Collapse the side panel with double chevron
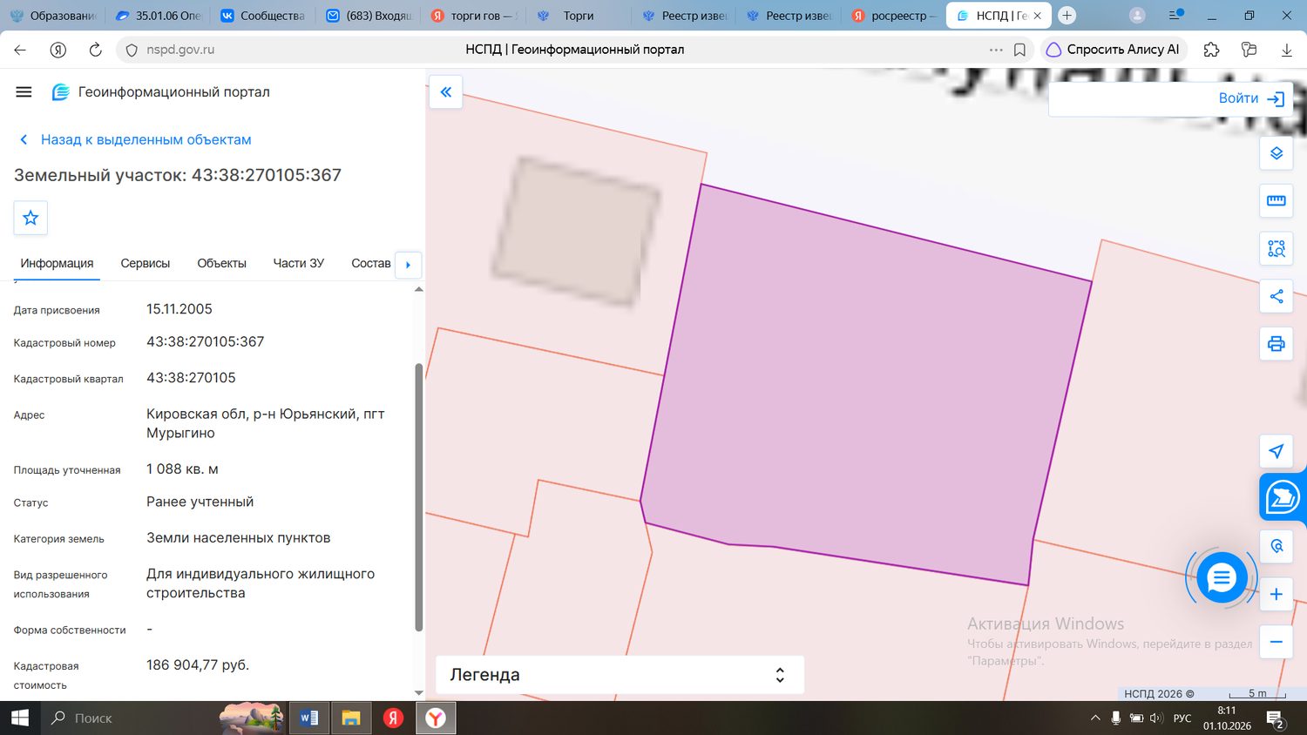Image resolution: width=1307 pixels, height=735 pixels. (446, 91)
